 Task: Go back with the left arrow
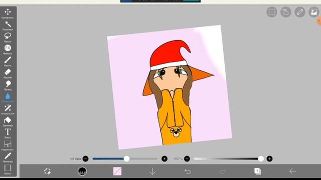coord(293,171)
